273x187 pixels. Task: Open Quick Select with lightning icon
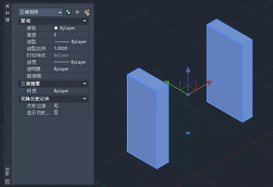(x=86, y=12)
